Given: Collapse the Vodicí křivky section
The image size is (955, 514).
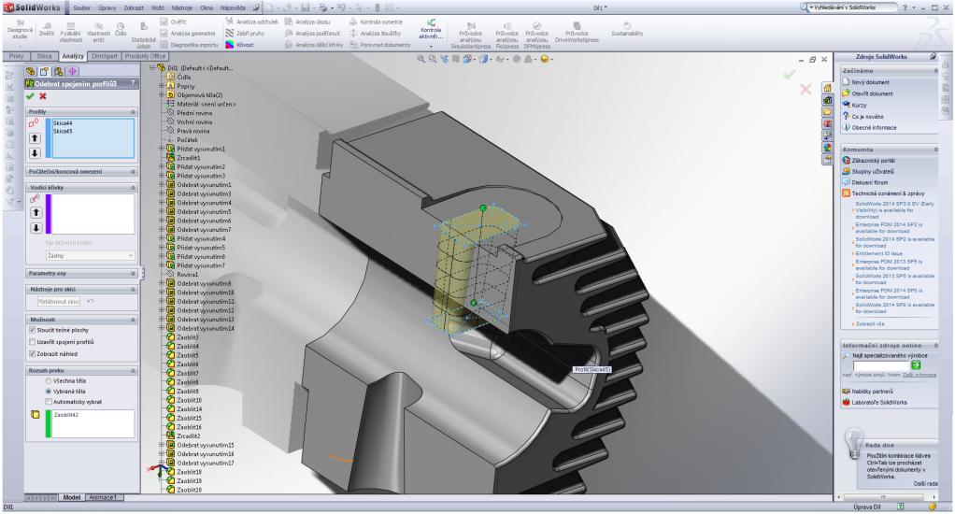Looking at the screenshot, I should pos(132,188).
